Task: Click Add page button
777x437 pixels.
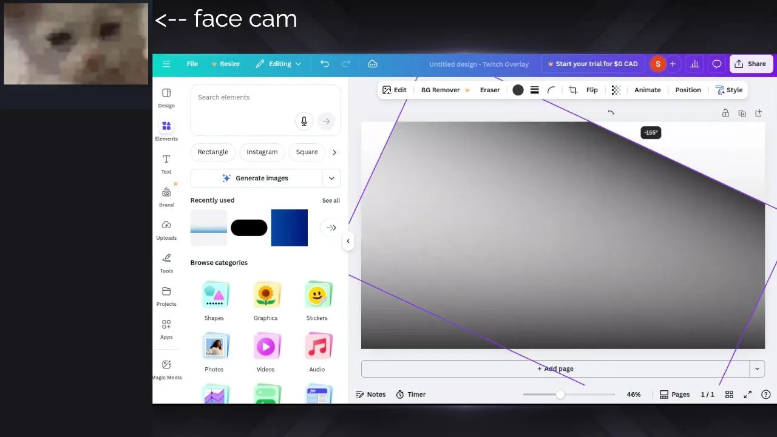Action: 555,368
